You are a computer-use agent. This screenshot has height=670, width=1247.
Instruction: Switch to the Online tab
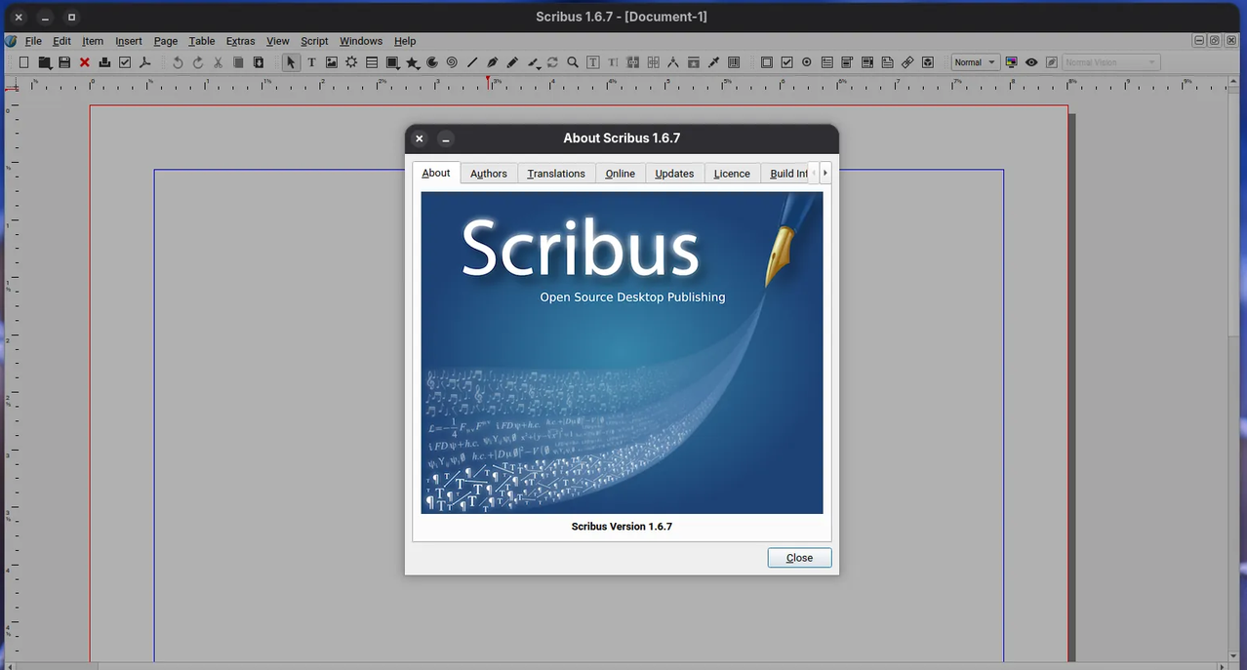[x=621, y=174]
